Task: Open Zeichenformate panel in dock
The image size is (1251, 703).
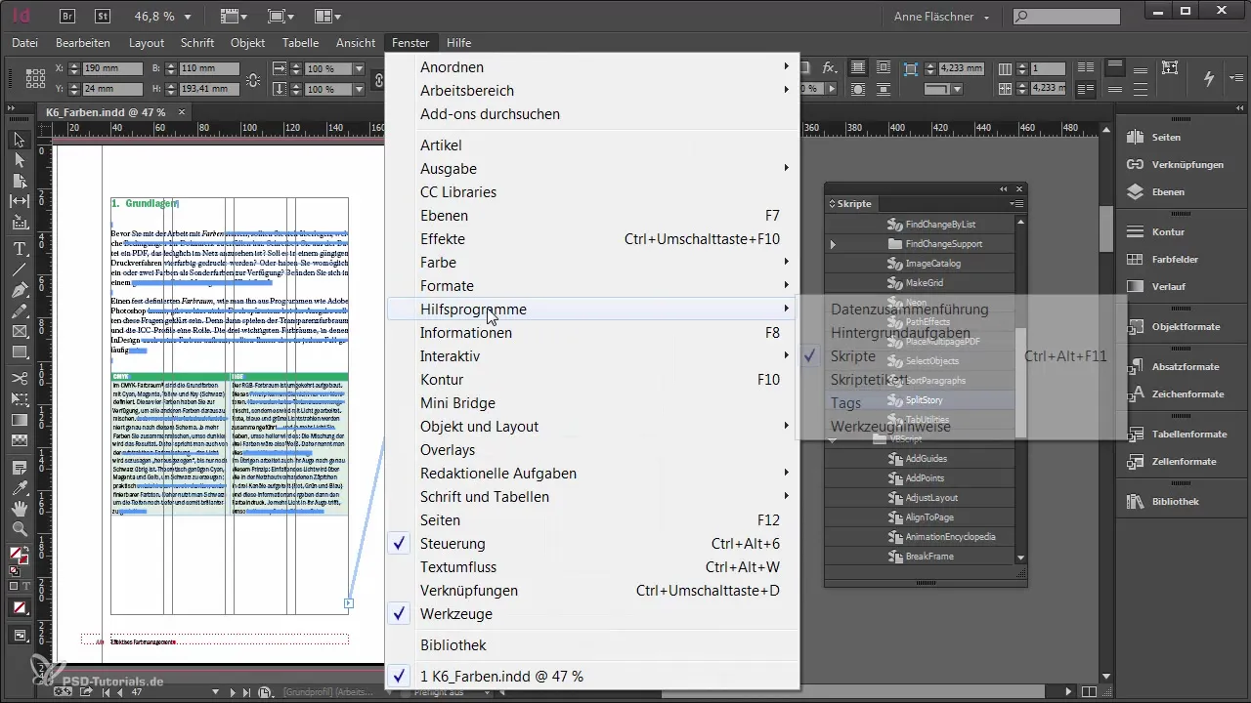Action: point(1174,394)
